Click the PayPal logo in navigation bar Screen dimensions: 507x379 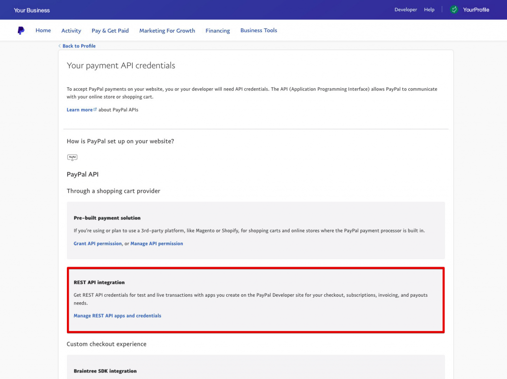pos(21,31)
